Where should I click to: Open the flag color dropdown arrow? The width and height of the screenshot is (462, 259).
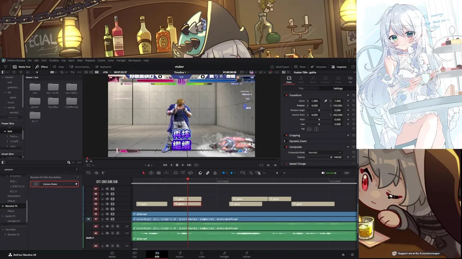[x=227, y=173]
